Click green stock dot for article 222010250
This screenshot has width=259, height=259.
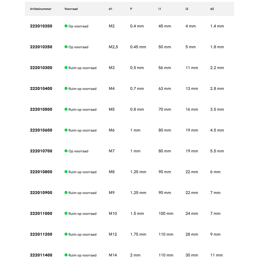pyautogui.click(x=66, y=47)
